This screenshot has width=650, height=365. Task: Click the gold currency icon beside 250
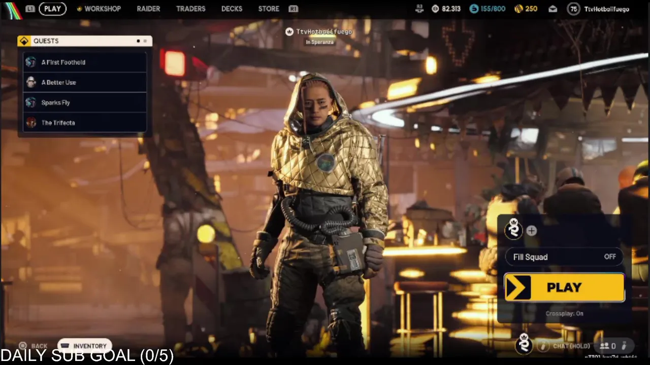(x=518, y=9)
